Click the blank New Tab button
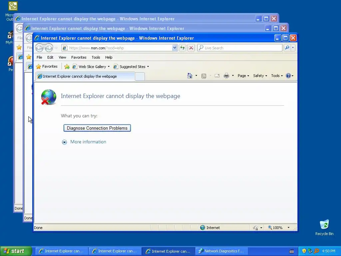This screenshot has height=256, width=341. click(x=140, y=77)
